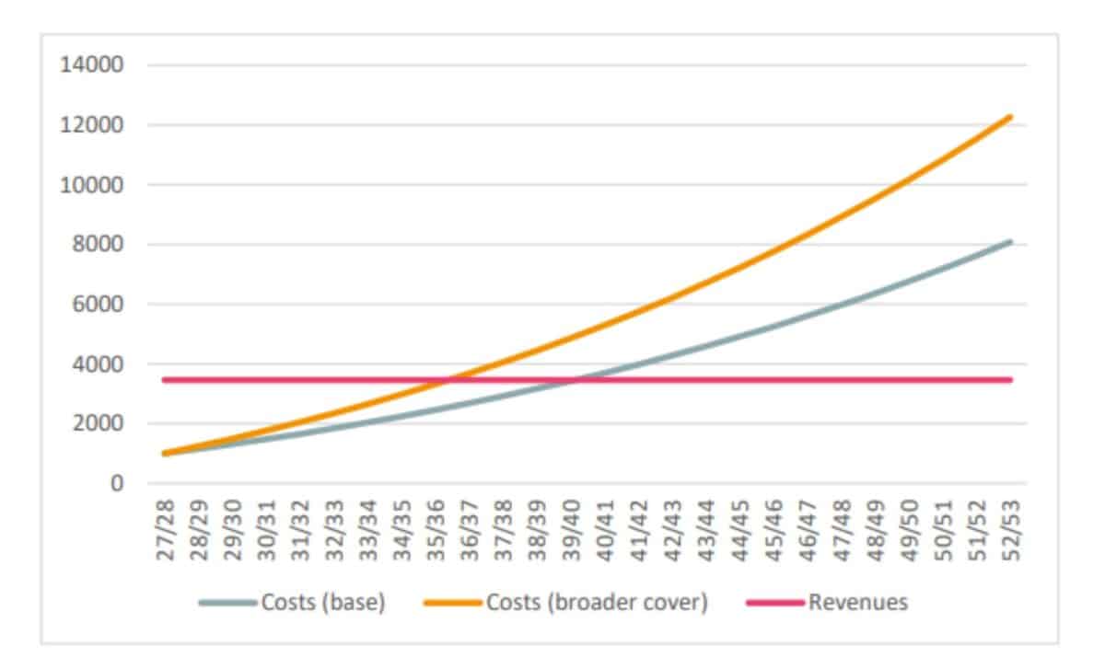
Task: Select the 10000 y-axis label
Action: 92,185
